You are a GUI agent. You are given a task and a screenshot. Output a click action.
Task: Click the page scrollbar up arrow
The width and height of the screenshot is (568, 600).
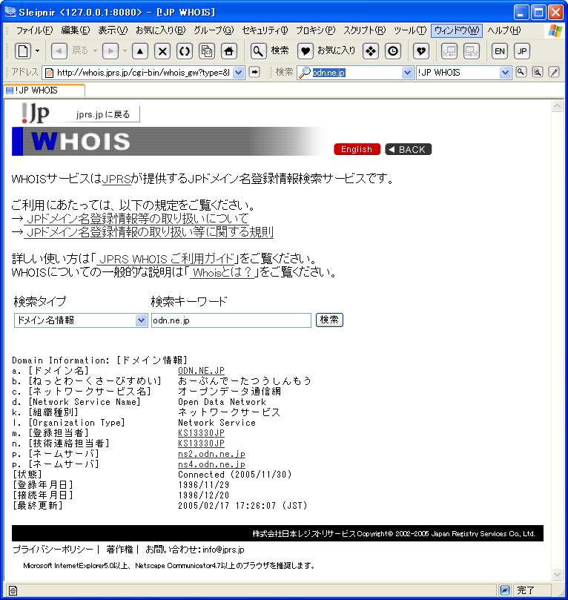(558, 105)
